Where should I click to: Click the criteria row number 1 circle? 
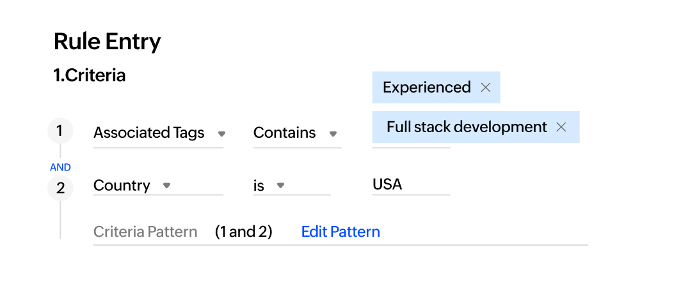60,131
